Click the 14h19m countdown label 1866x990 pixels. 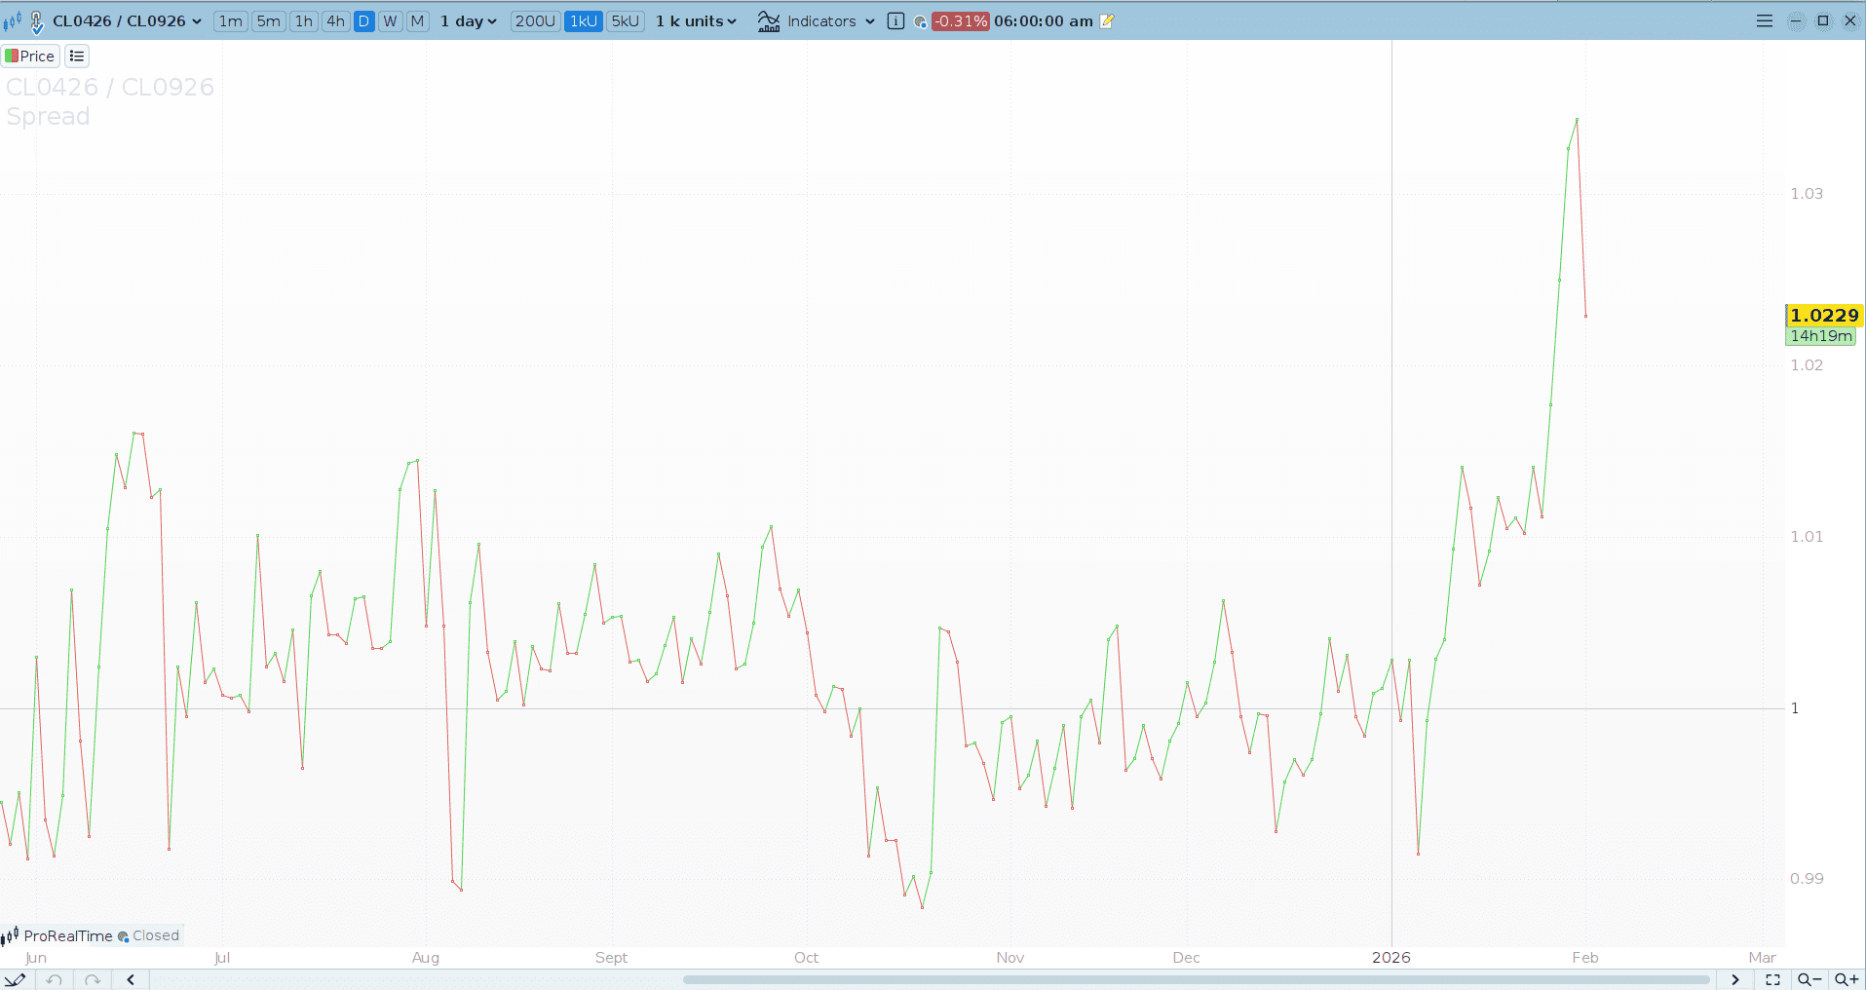pos(1821,336)
